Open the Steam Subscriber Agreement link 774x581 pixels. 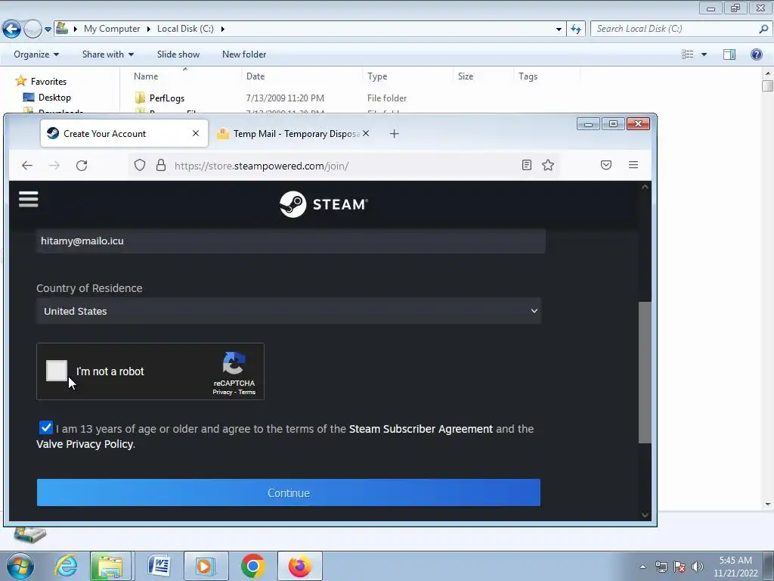pos(420,429)
